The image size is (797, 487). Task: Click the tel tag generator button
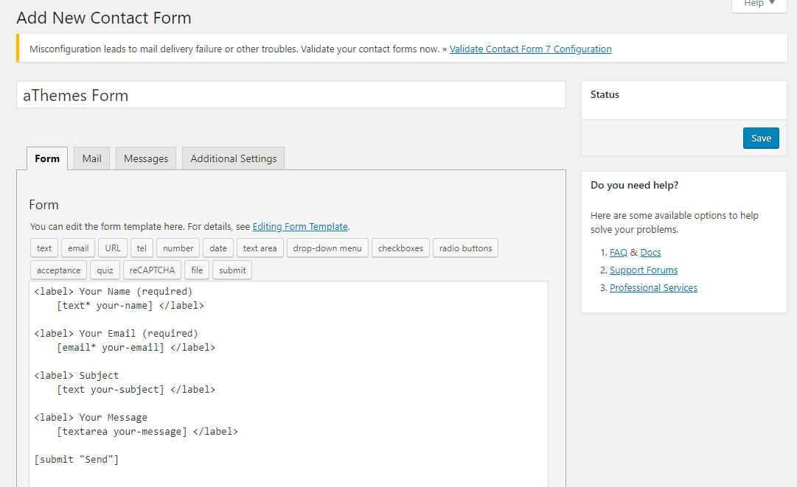tap(142, 248)
